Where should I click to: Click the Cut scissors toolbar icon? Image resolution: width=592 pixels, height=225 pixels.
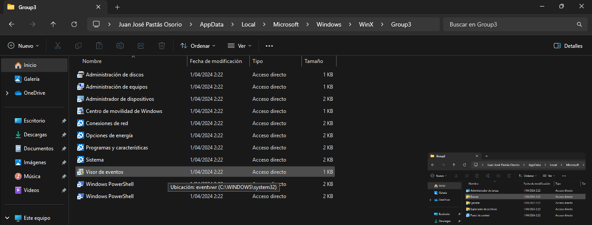pos(58,46)
